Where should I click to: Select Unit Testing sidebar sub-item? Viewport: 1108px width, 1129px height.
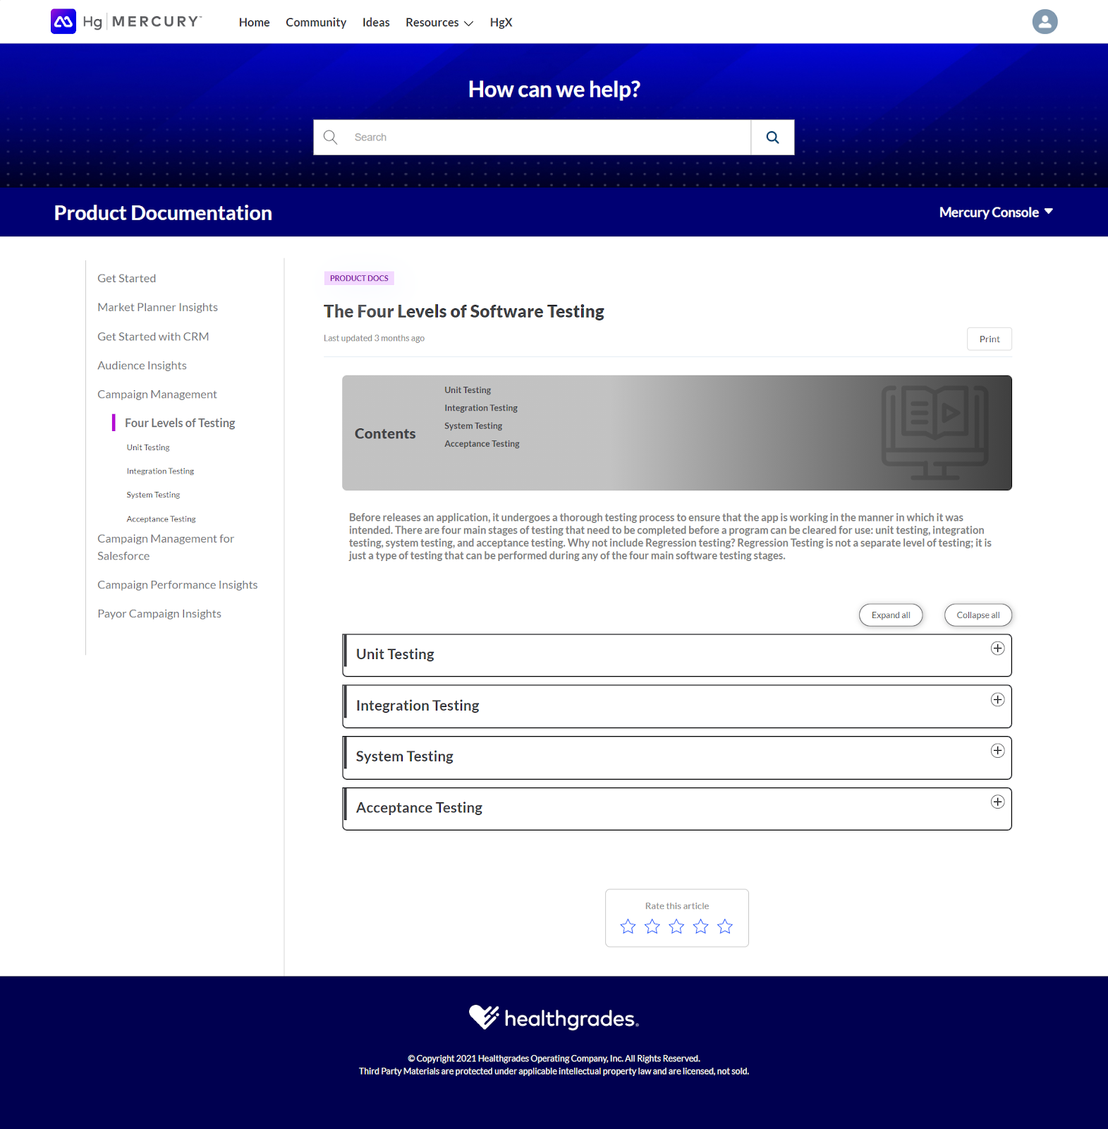click(x=148, y=447)
